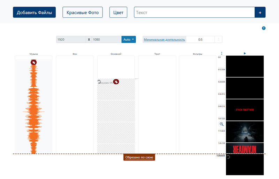
Task: Click the pin icon on the music waveform
Action: click(33, 62)
